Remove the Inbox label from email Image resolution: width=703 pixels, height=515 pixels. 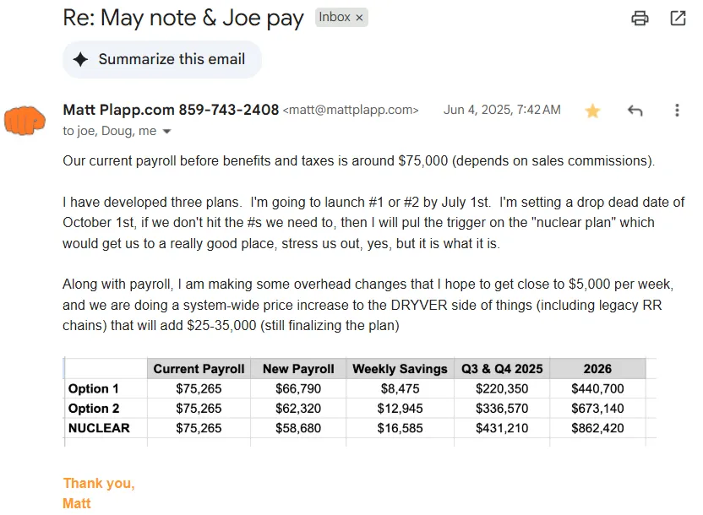pyautogui.click(x=359, y=18)
